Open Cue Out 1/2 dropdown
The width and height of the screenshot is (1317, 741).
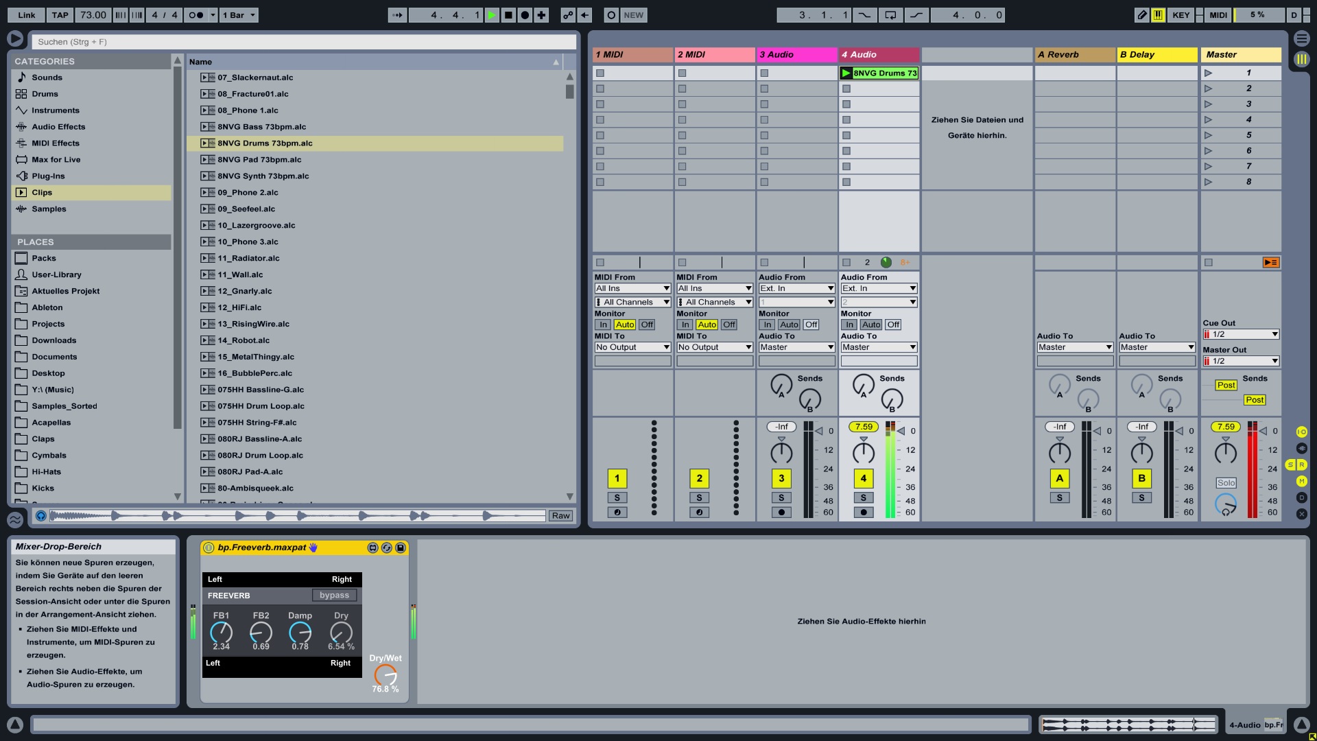[x=1240, y=334]
